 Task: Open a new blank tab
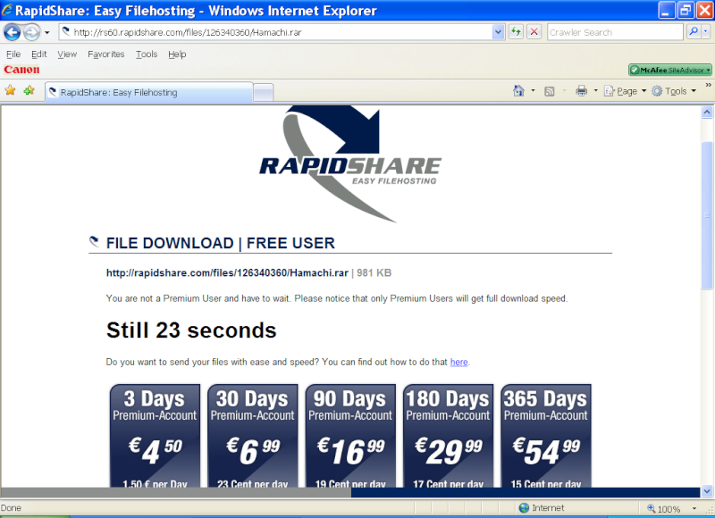(x=263, y=93)
